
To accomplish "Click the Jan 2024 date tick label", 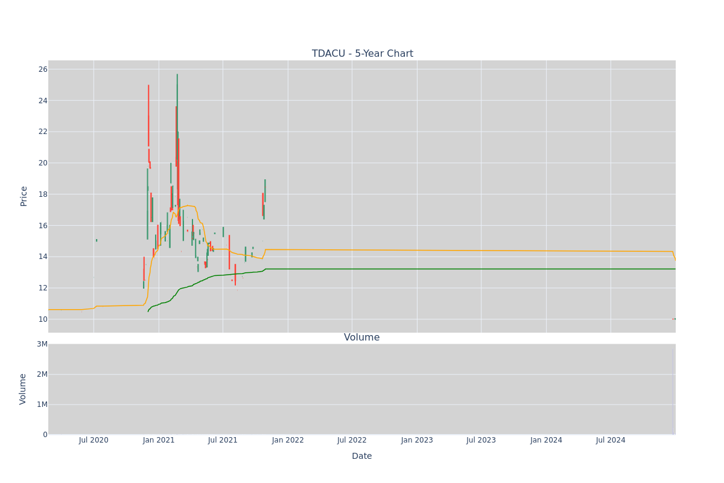I will tap(546, 440).
